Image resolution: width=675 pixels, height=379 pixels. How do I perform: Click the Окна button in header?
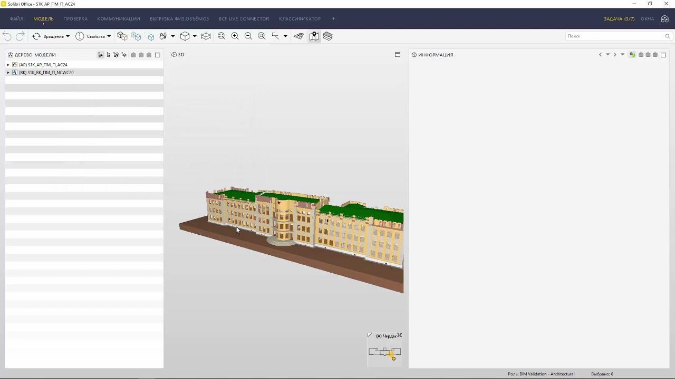pyautogui.click(x=647, y=19)
